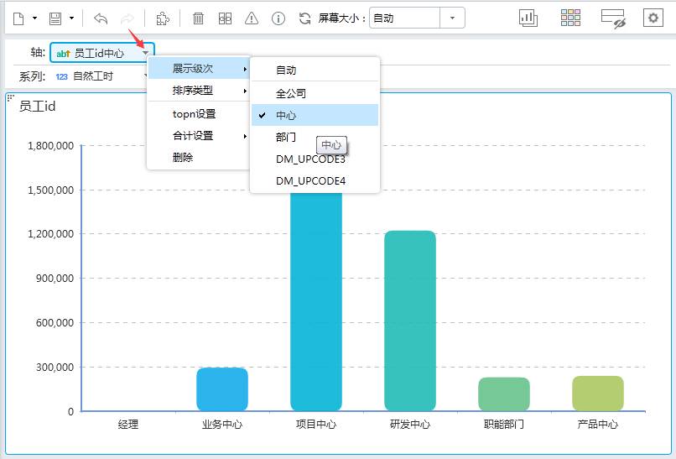Select topn设置 menu item

pos(199,114)
